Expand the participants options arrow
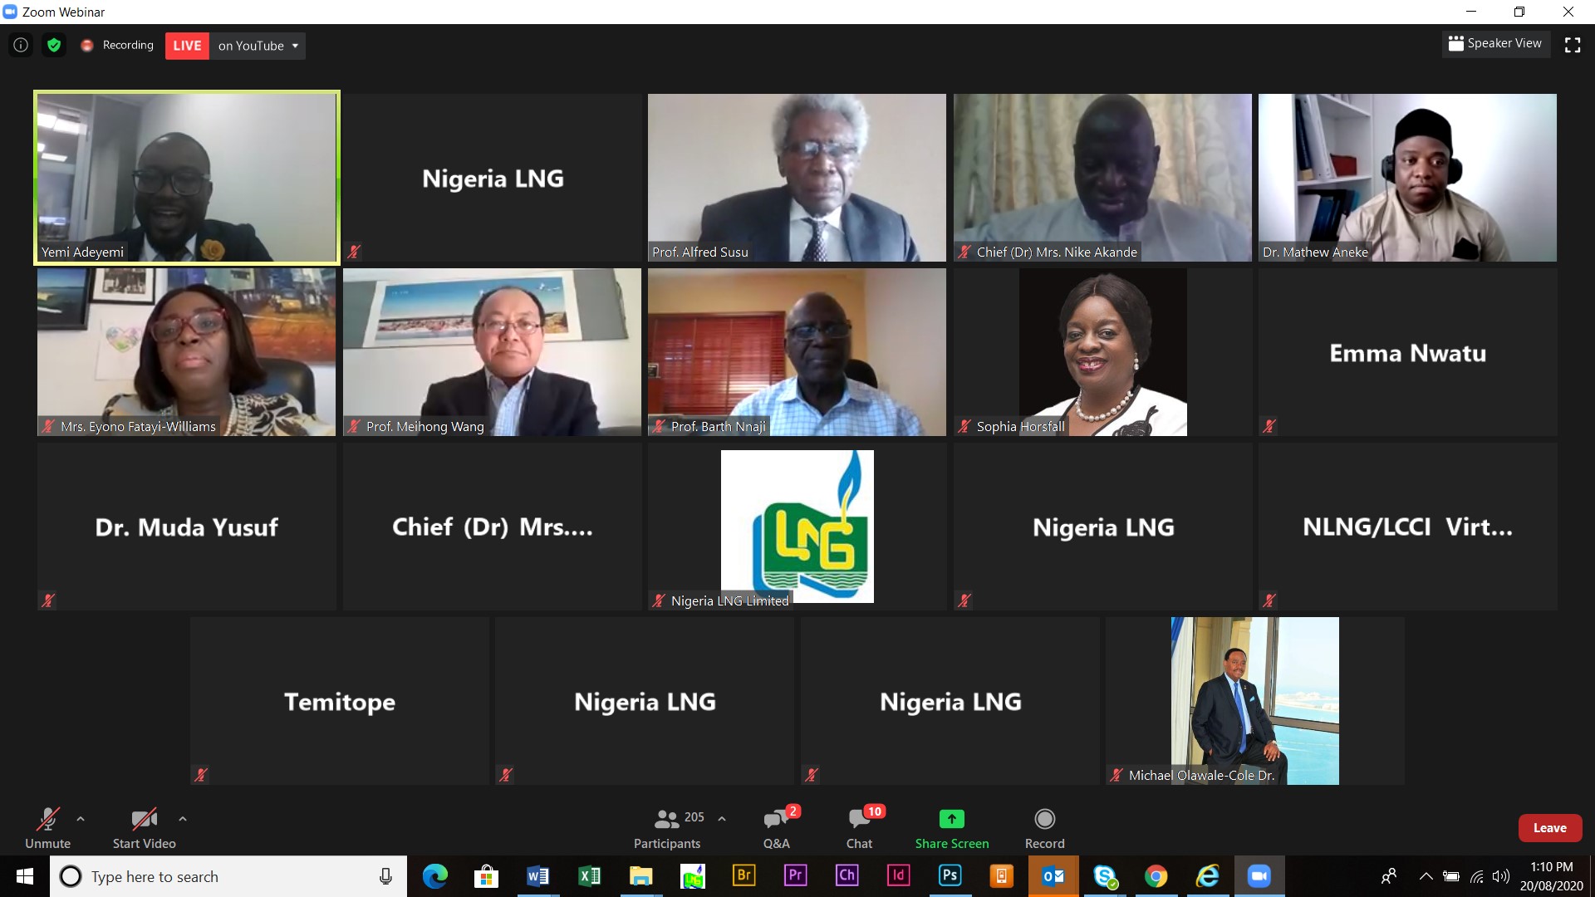This screenshot has height=897, width=1595. (722, 819)
